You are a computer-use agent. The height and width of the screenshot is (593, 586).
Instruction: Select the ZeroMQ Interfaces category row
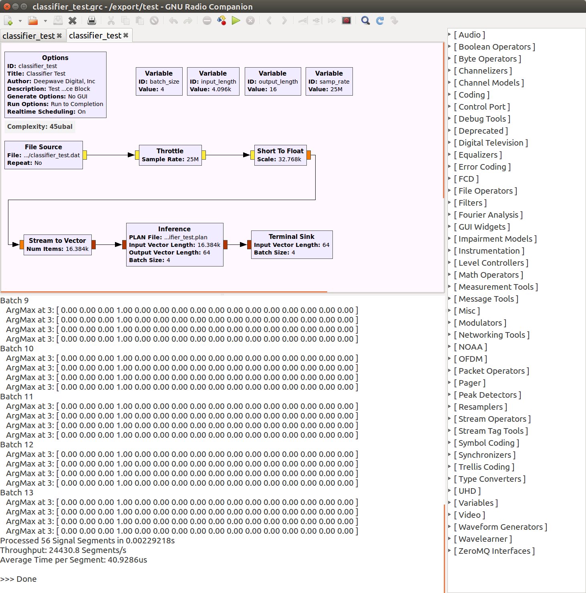pyautogui.click(x=516, y=551)
